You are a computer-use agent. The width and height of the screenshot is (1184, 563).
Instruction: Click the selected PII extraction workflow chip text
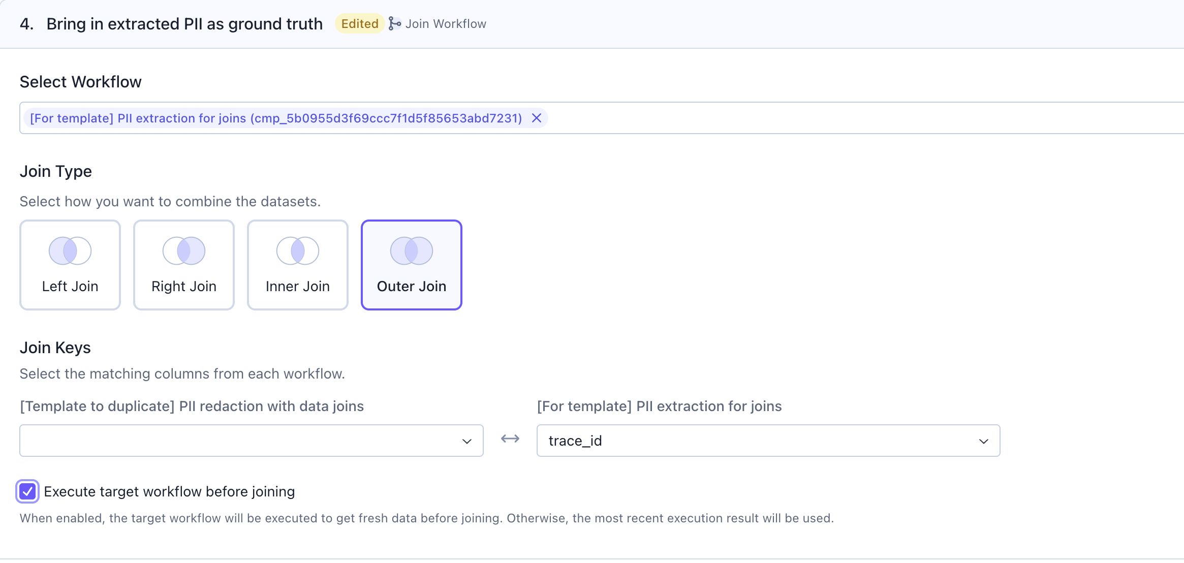(x=276, y=118)
